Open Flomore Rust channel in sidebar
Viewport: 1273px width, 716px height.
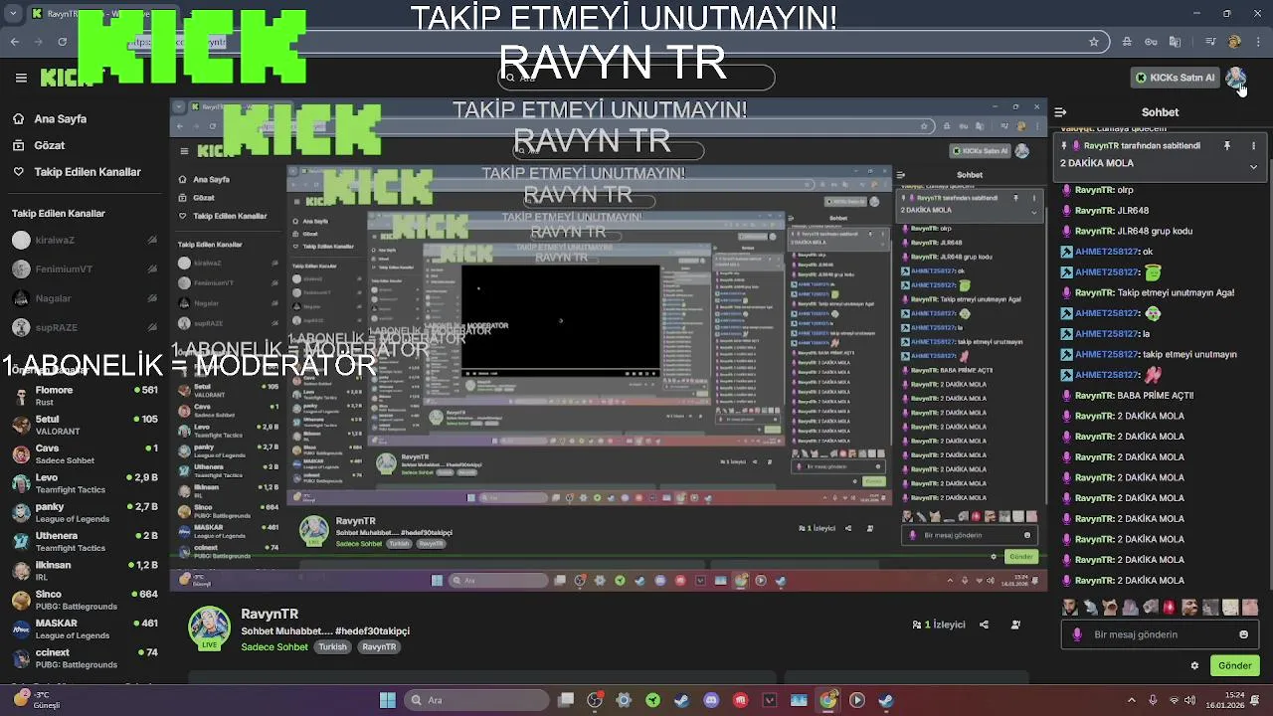84,396
